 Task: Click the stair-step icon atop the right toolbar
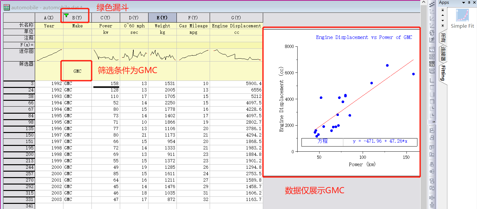point(432,5)
